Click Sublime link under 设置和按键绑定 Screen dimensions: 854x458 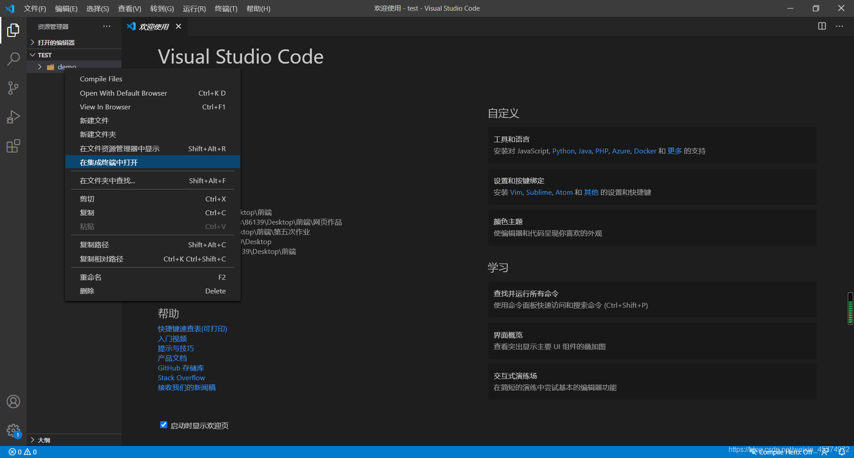[x=539, y=192]
